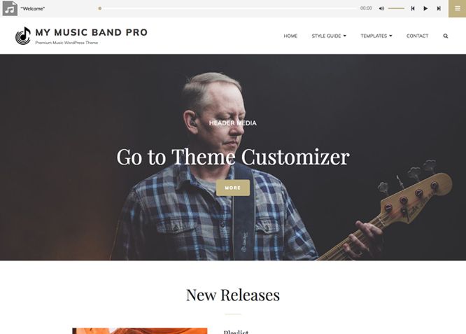The image size is (466, 334).
Task: Skip to next track
Action: (x=439, y=8)
